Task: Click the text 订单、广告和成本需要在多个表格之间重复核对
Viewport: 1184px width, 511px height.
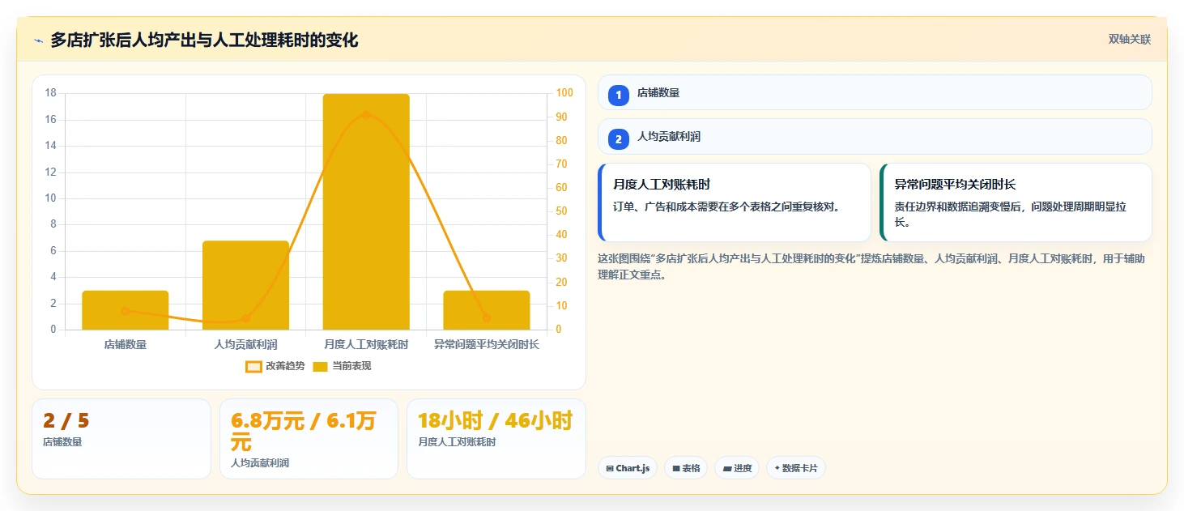Action: (729, 207)
